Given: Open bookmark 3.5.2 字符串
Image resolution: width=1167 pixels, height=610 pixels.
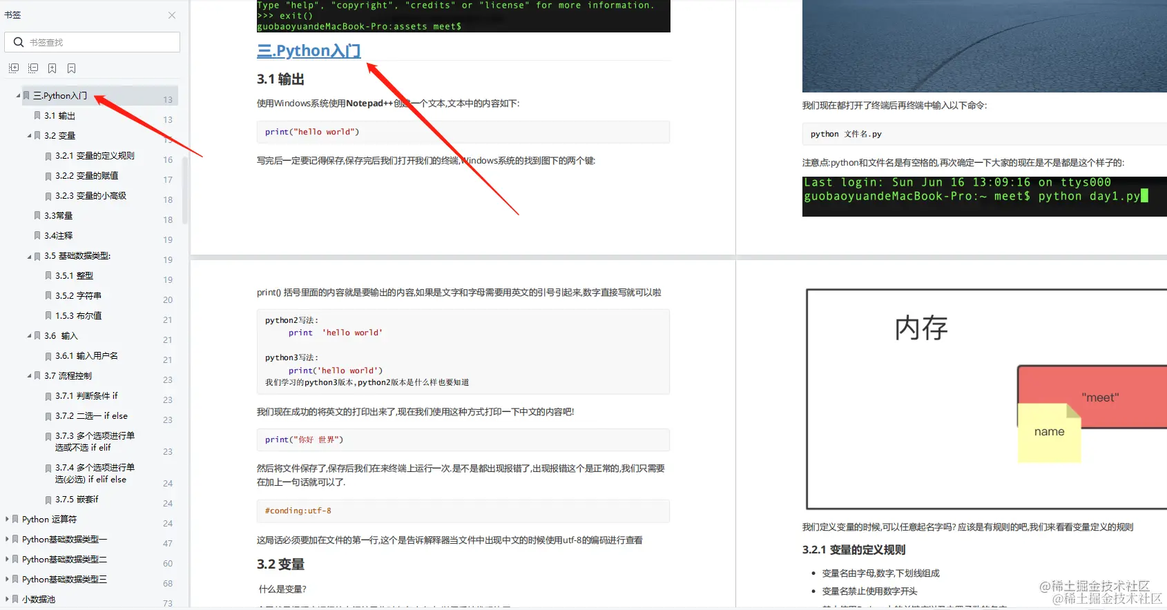Looking at the screenshot, I should click(x=78, y=296).
